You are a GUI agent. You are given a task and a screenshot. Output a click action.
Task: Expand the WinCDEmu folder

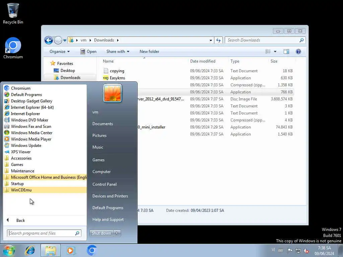click(45, 190)
